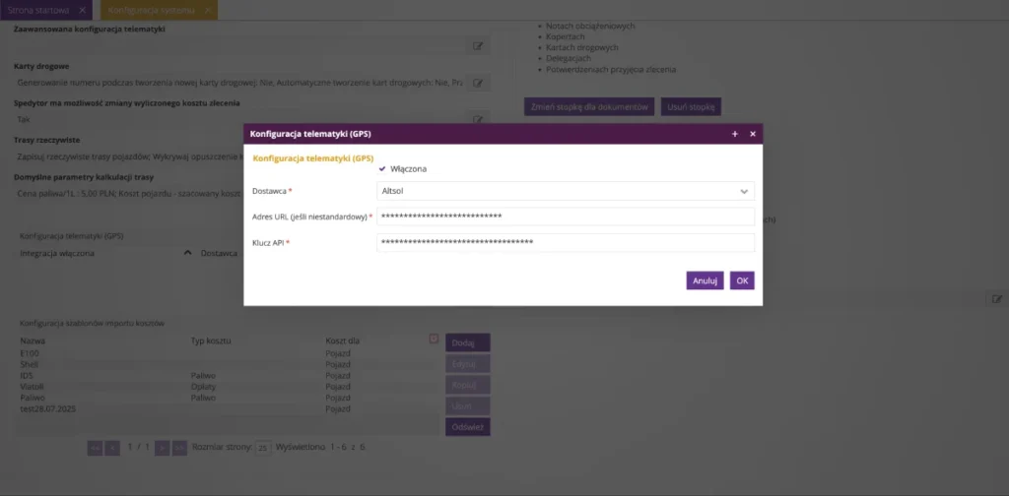Close the Konfiguracja systemu tab
The image size is (1009, 496).
(207, 10)
